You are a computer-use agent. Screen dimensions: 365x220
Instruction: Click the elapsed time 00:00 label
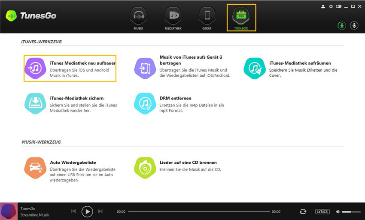click(121, 211)
